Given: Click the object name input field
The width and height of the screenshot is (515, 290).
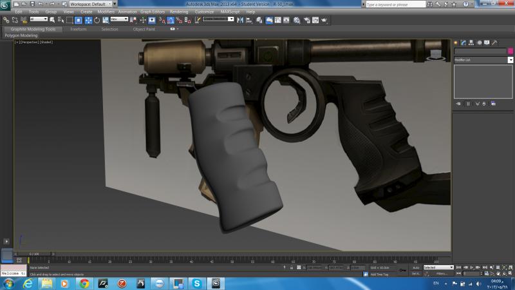Looking at the screenshot, I should tap(480, 51).
